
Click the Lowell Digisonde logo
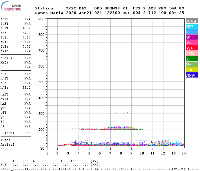tap(11, 6)
